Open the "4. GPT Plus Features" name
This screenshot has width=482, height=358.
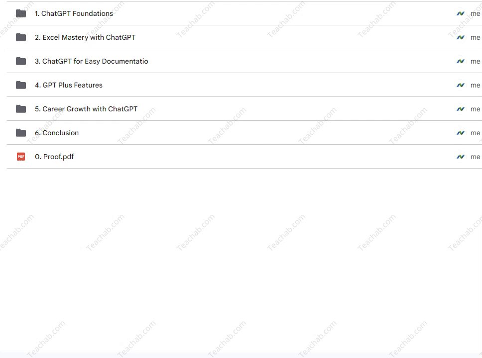(x=69, y=85)
